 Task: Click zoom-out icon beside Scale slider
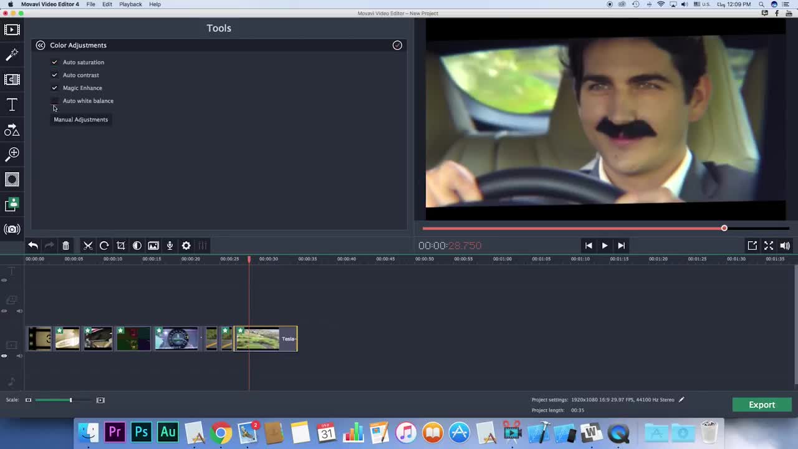click(x=28, y=400)
